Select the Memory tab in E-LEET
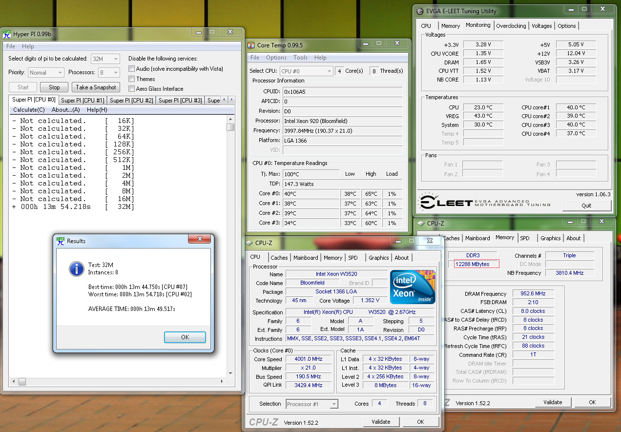This screenshot has height=432, width=621. point(451,26)
